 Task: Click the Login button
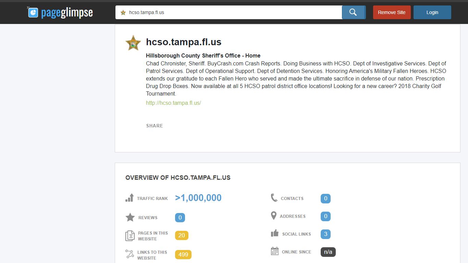point(432,12)
